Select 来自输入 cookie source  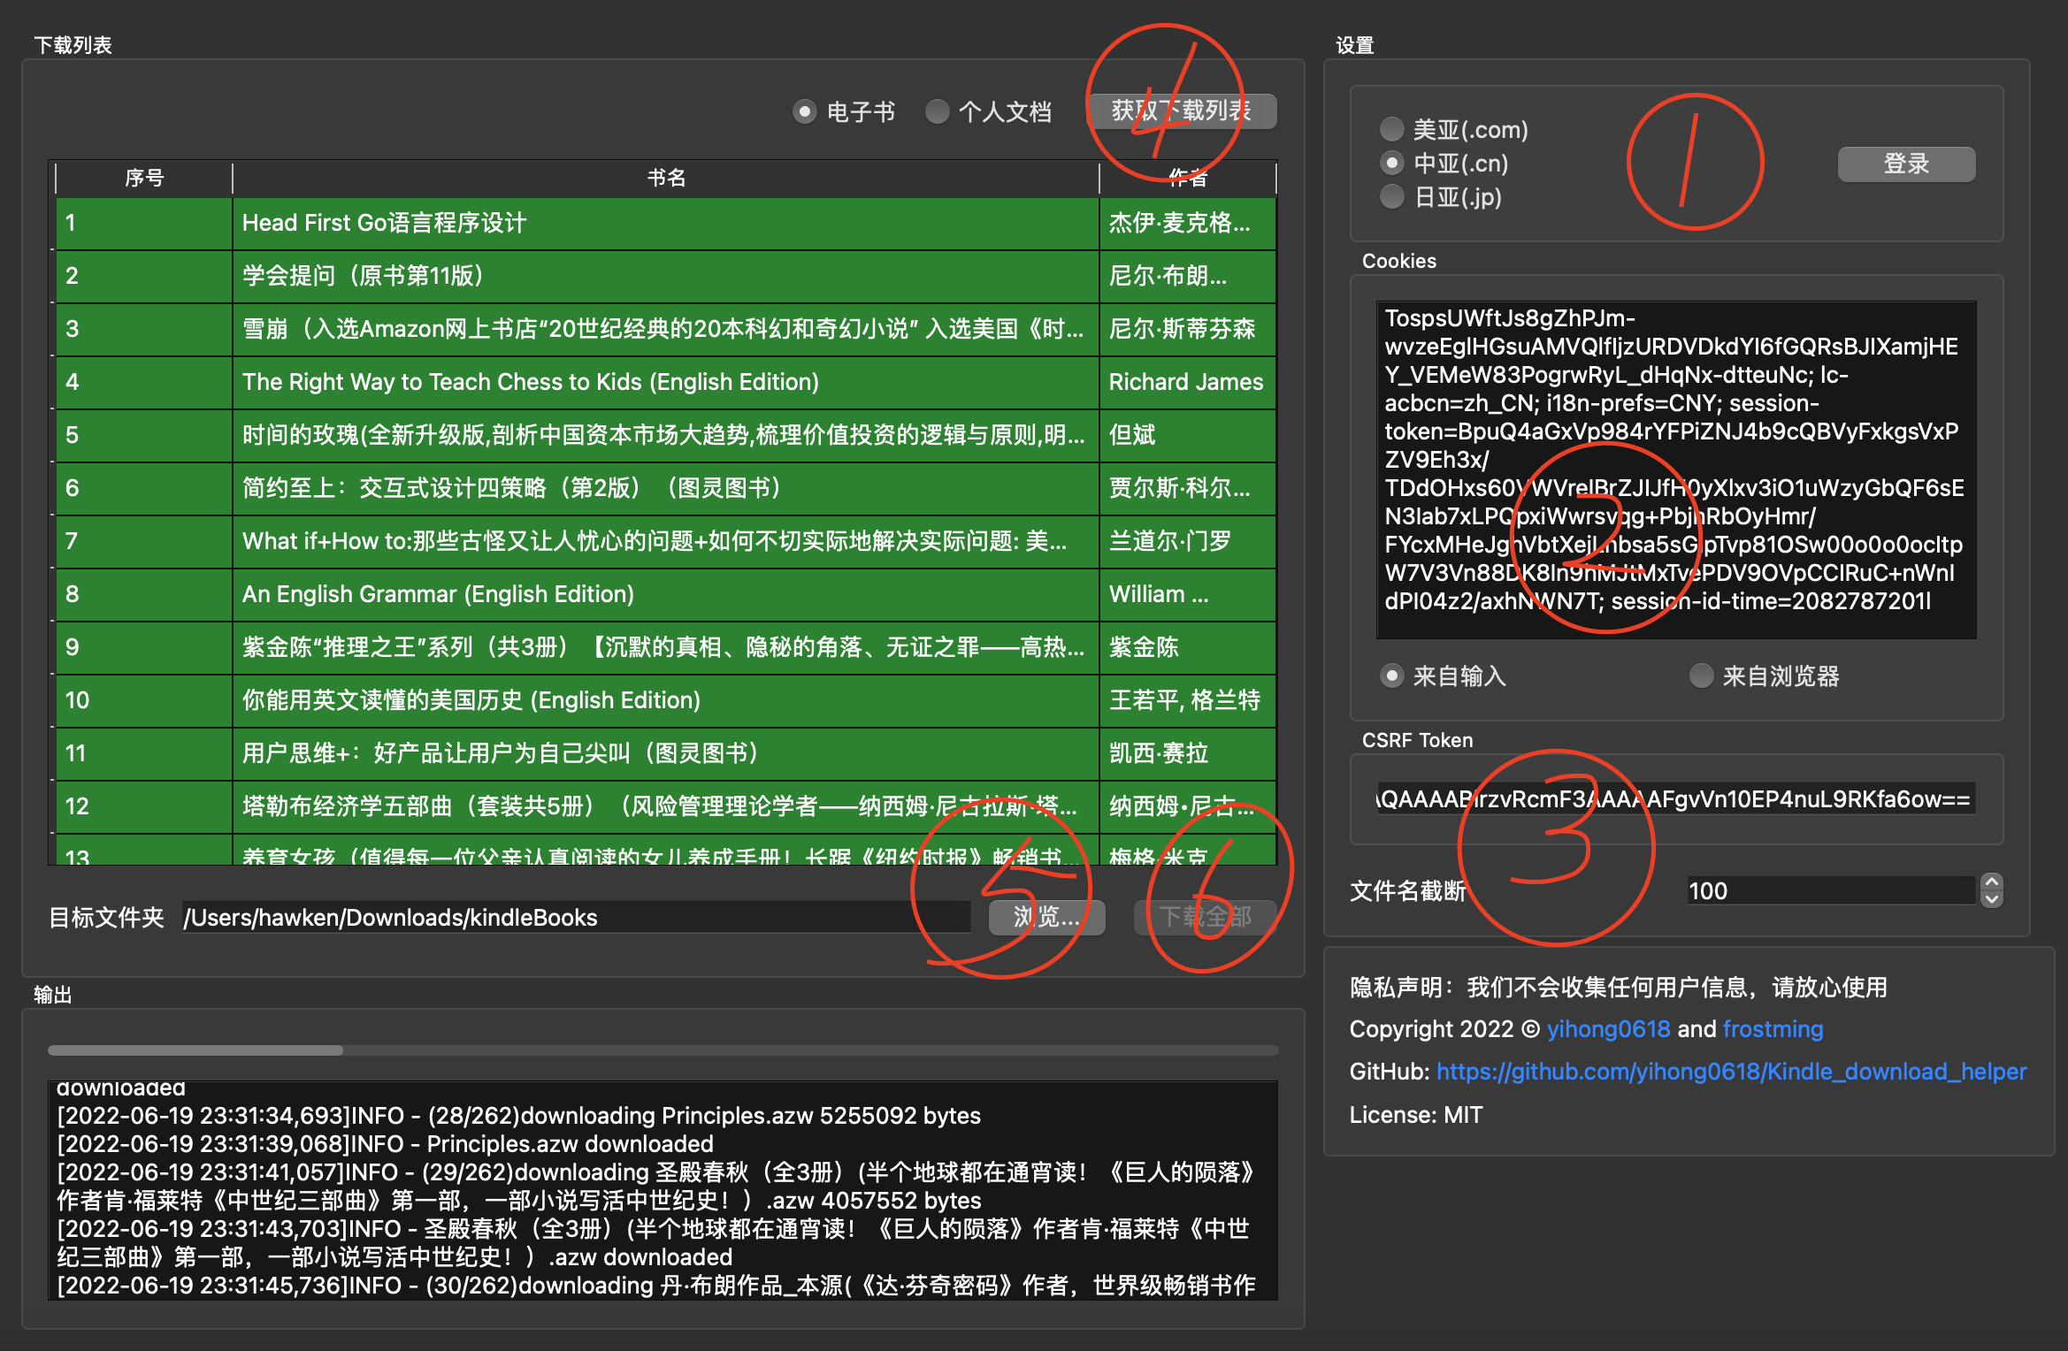point(1391,676)
